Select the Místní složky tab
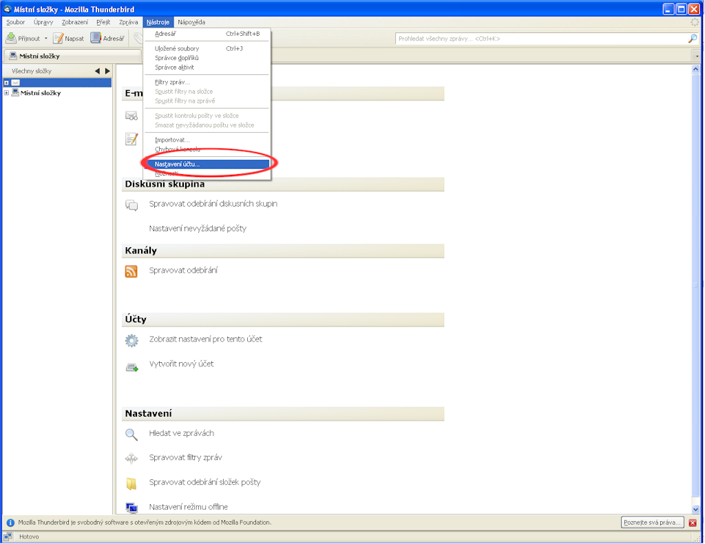The height and width of the screenshot is (544, 705). click(x=72, y=56)
